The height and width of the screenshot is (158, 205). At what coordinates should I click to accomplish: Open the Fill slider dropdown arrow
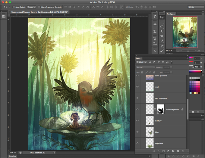(x=171, y=72)
